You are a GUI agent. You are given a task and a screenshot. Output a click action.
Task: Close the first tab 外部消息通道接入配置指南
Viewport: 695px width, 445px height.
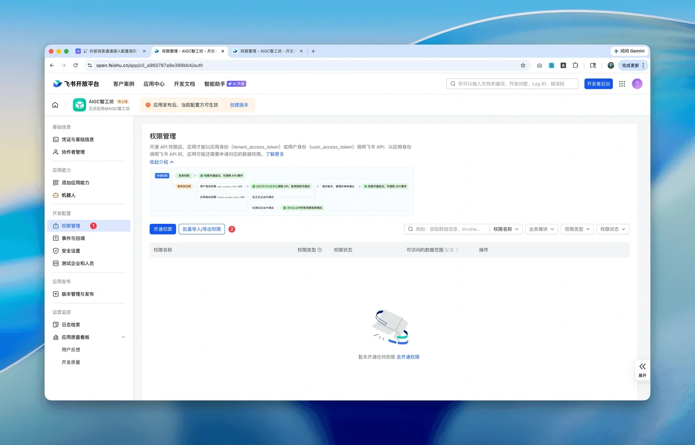tap(144, 51)
